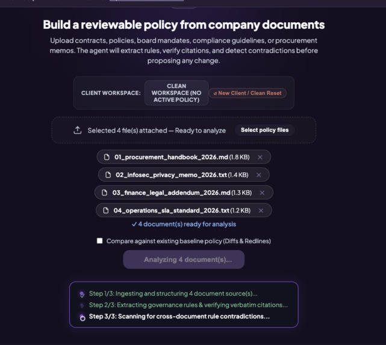Click the upload arrow icon in dropzone
Viewport: 386px width, 345px height.
pyautogui.click(x=78, y=130)
